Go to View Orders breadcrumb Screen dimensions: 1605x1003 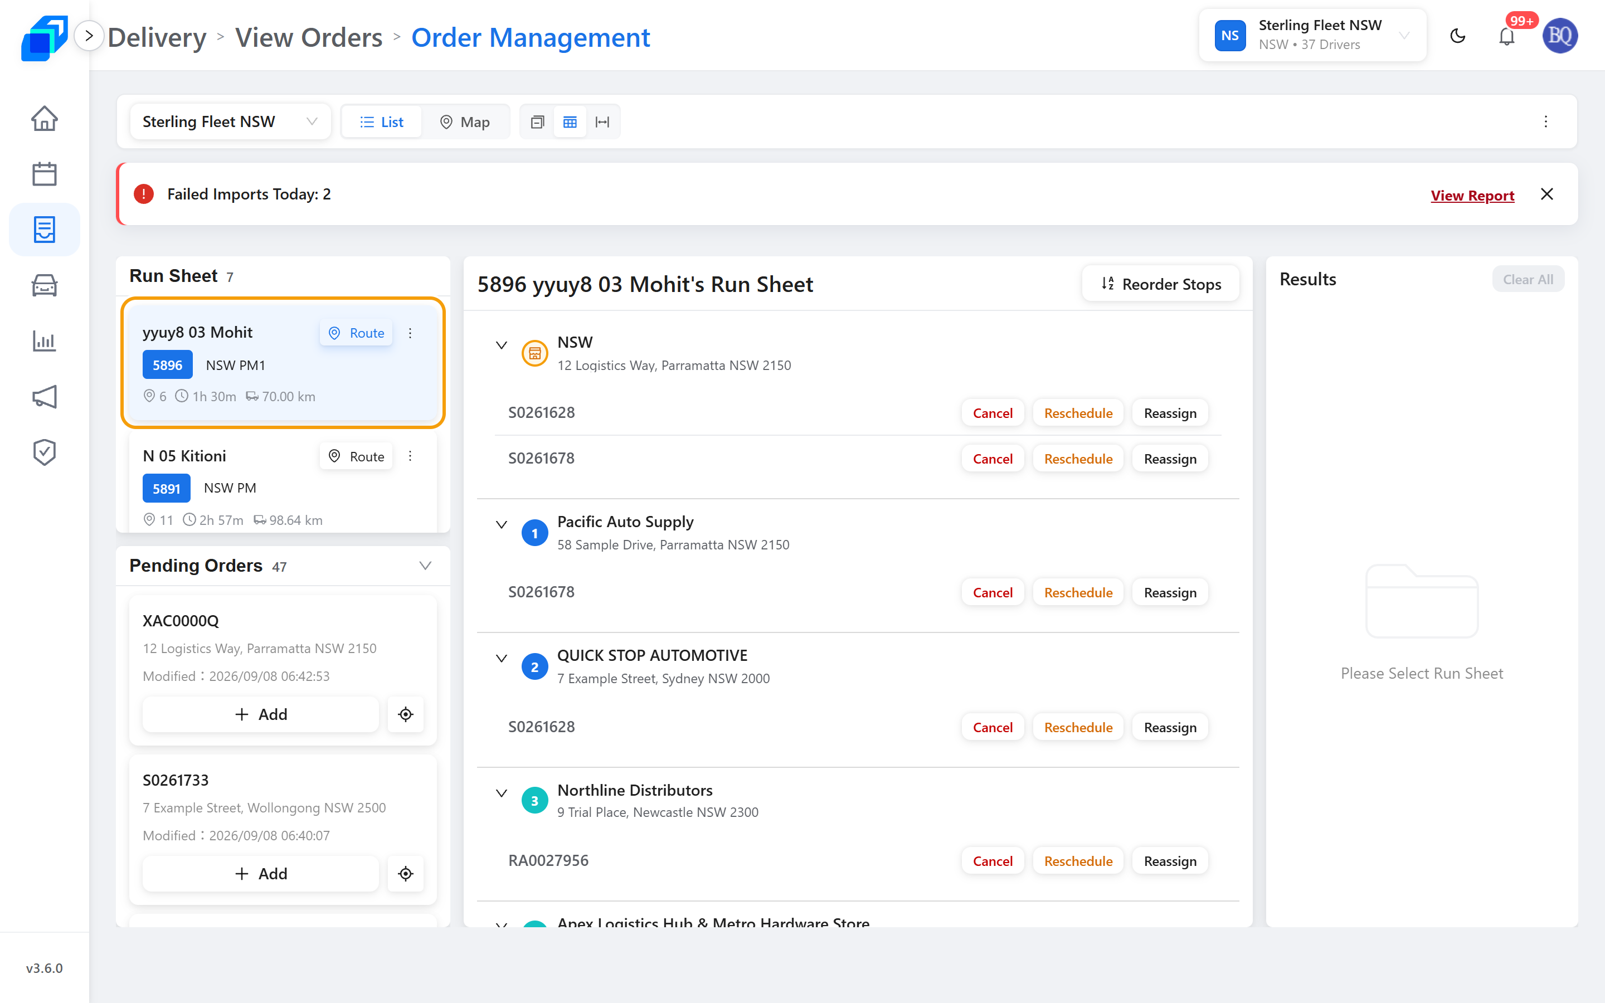click(309, 37)
